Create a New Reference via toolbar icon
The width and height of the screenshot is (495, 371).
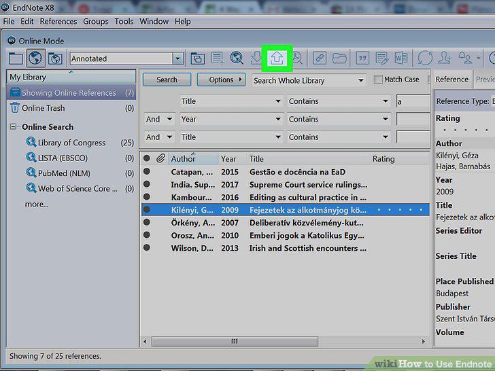[x=218, y=58]
